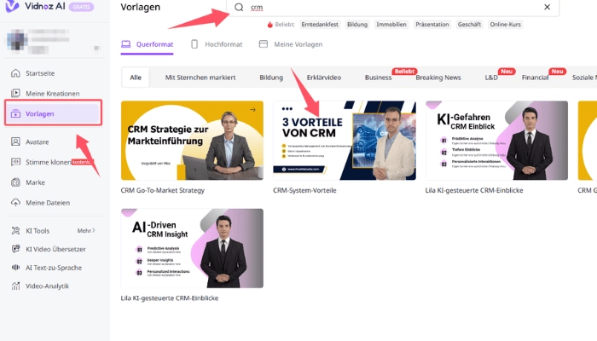
Task: Expand KI Tools via Mehr chevron
Action: (x=86, y=231)
